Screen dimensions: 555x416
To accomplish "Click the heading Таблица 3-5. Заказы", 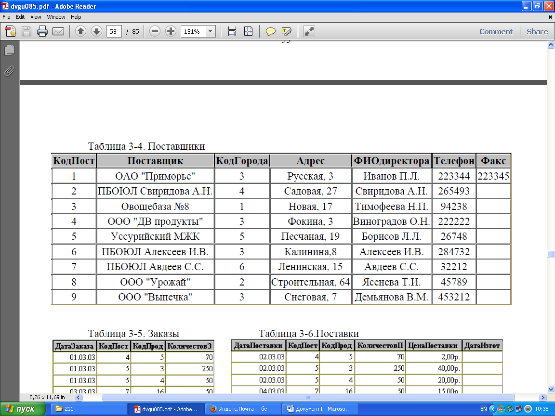I will 133,334.
